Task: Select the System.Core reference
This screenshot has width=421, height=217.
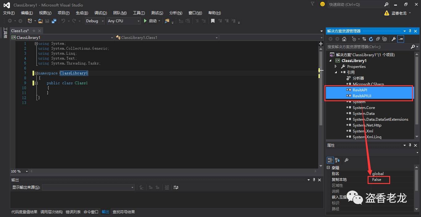Action: coord(364,108)
